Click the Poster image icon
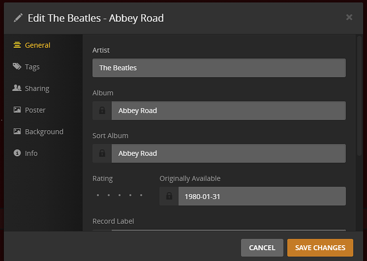This screenshot has height=261, width=367. [17, 110]
